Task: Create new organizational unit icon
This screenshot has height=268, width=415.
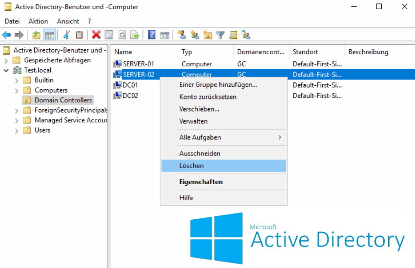Action: coord(208,35)
